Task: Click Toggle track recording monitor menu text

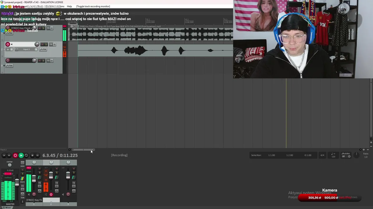Action: 93,6
